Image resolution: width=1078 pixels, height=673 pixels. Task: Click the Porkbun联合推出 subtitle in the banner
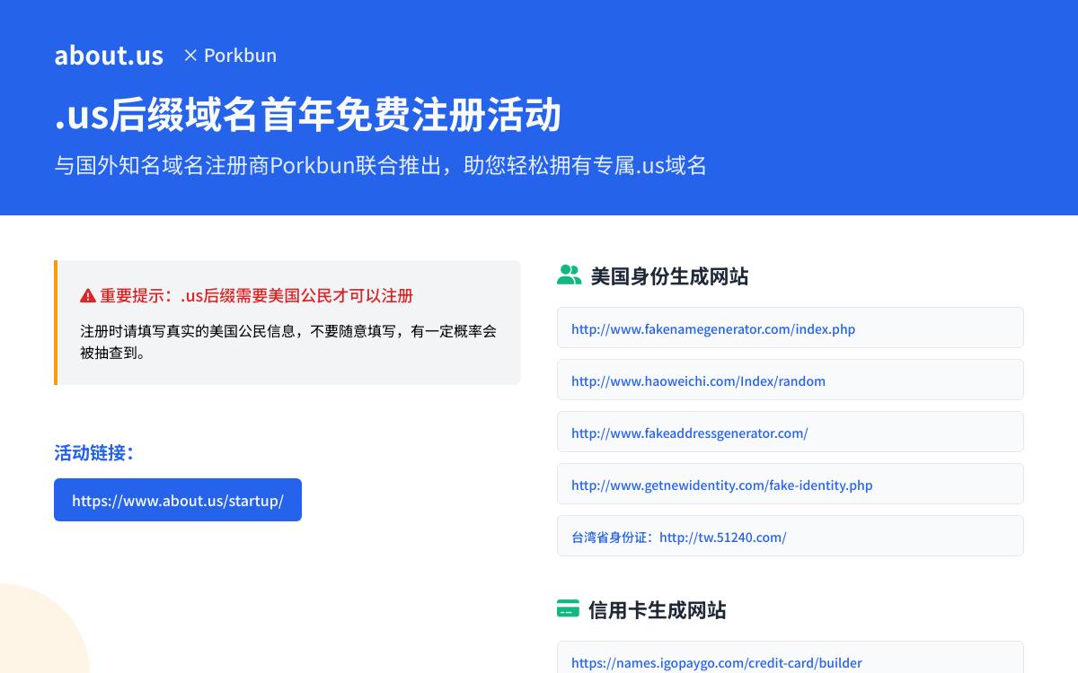point(380,165)
